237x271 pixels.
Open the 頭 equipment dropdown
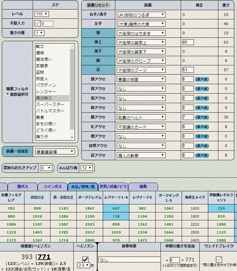pos(141,33)
